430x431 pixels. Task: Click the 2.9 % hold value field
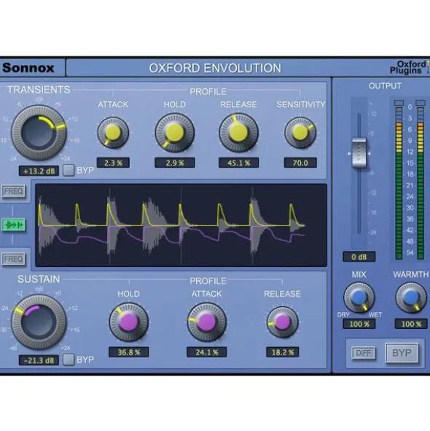click(x=175, y=163)
